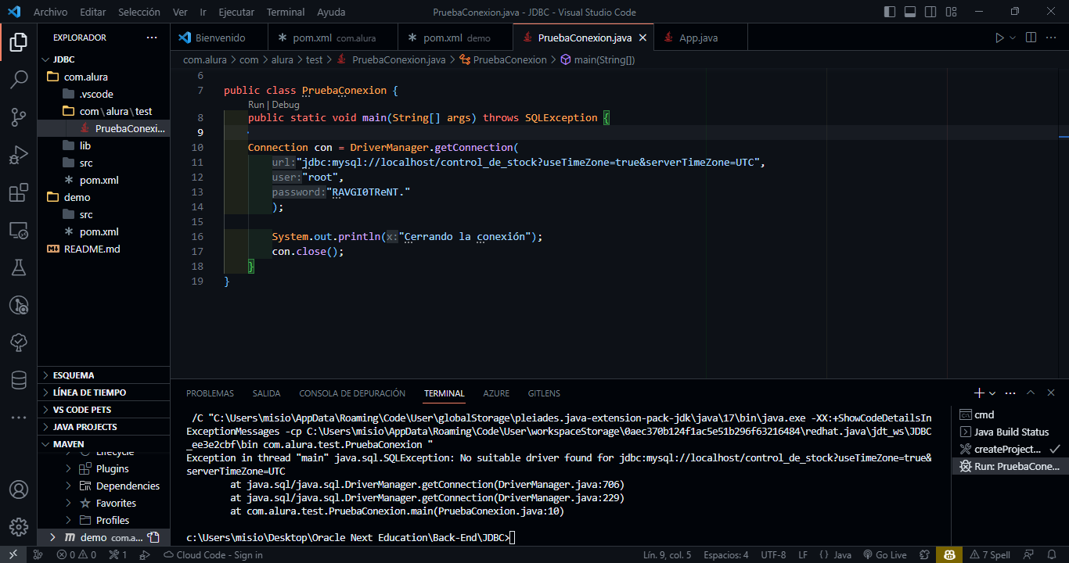Viewport: 1069px width, 563px height.
Task: Close the terminal panel
Action: coord(1050,393)
